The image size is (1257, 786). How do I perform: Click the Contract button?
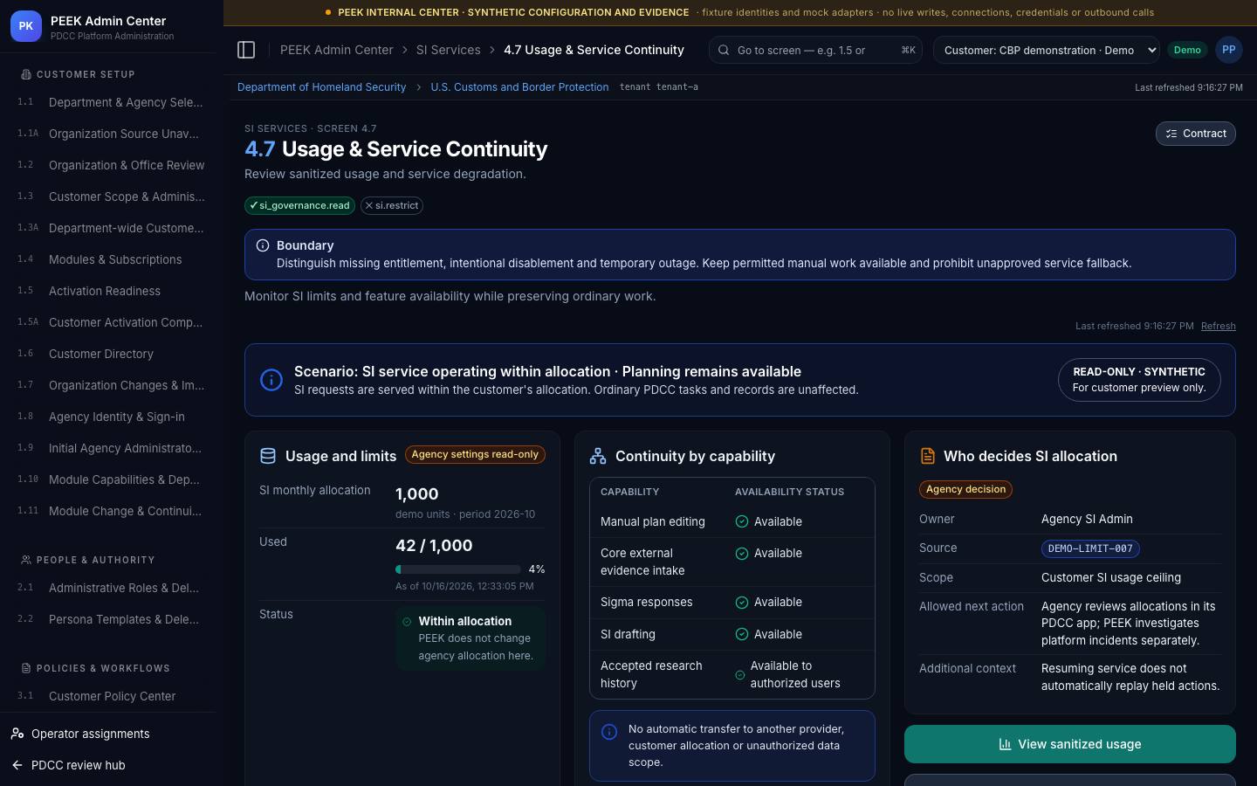click(x=1195, y=134)
